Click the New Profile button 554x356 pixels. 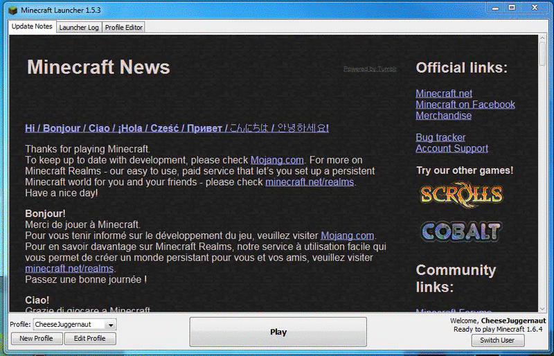click(x=37, y=338)
